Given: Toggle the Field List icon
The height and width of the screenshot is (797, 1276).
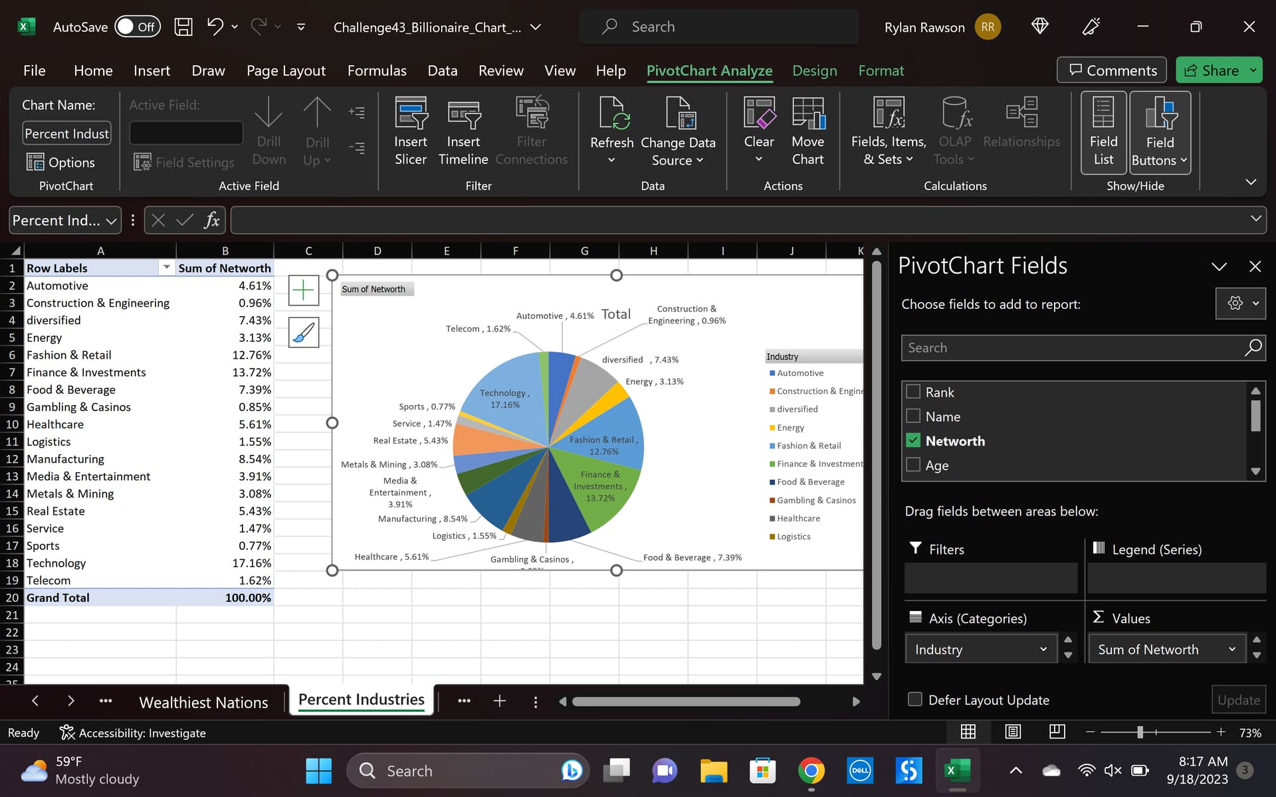Looking at the screenshot, I should click(x=1103, y=132).
